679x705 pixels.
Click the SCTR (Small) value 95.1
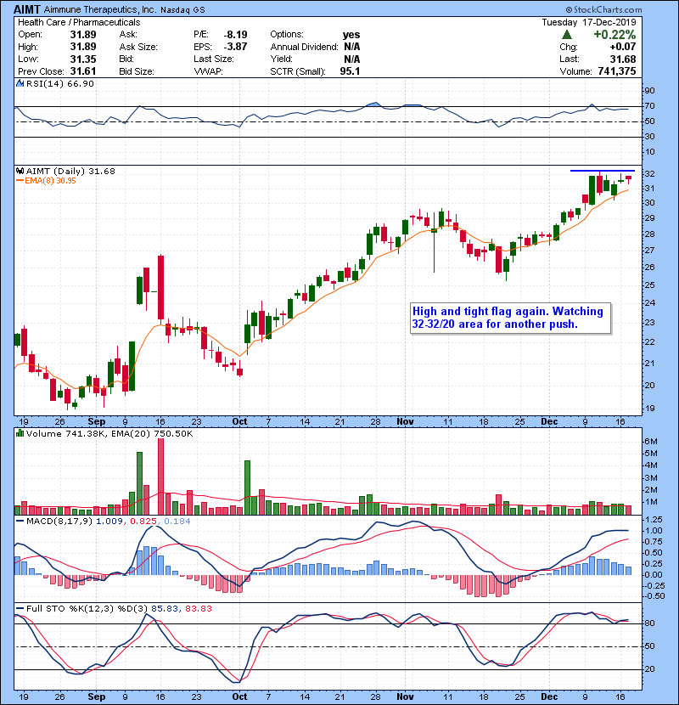click(350, 71)
